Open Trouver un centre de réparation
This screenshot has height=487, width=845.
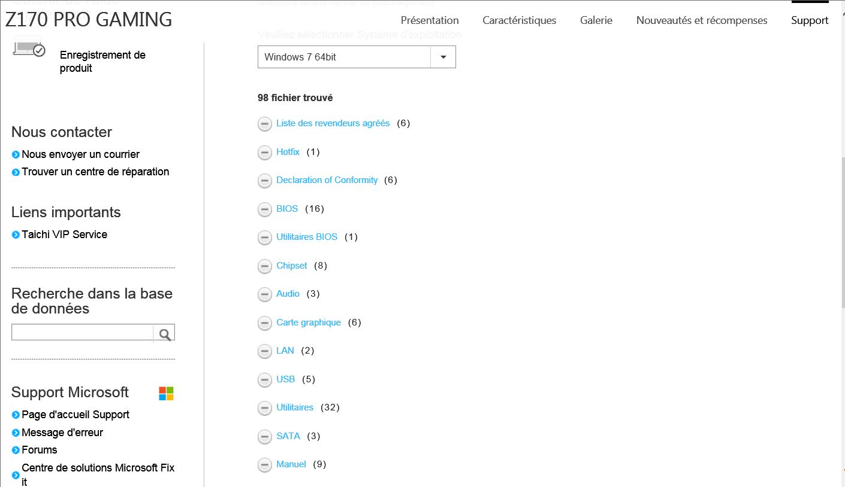[95, 172]
